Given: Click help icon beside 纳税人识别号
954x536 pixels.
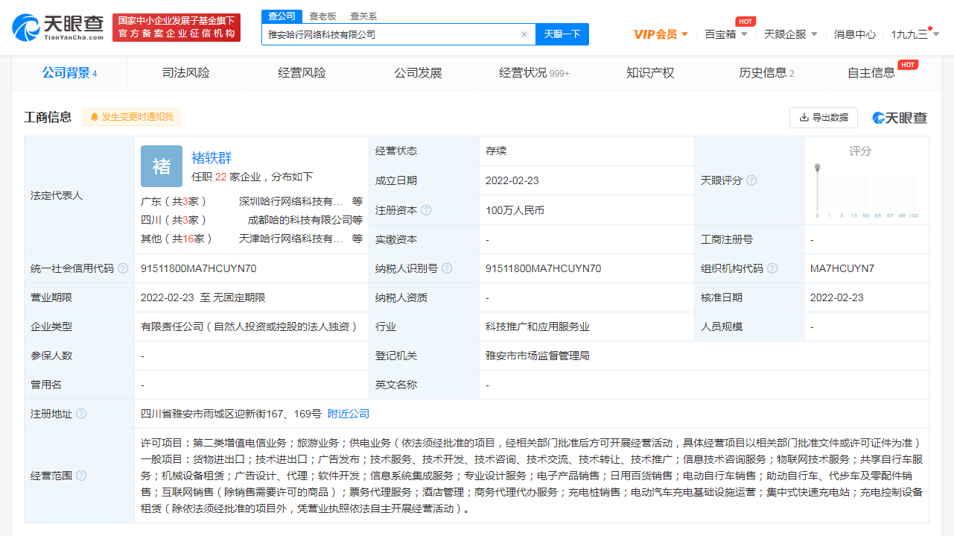Looking at the screenshot, I should click(x=447, y=268).
